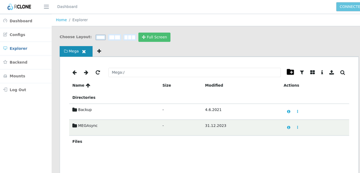This screenshot has width=360, height=173.
Task: Open the Backup folder
Action: point(82,110)
